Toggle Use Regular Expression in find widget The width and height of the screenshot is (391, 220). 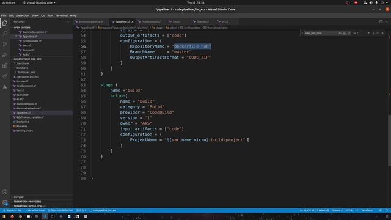(349, 33)
